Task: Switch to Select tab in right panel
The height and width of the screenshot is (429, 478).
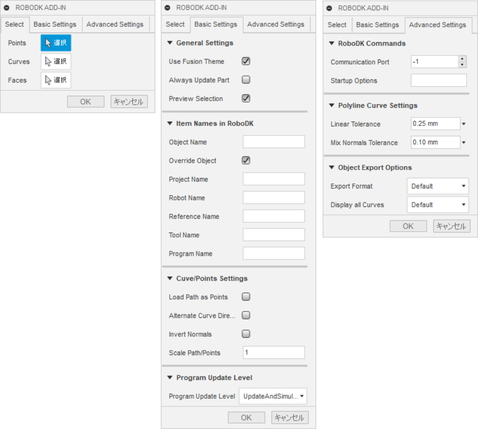Action: [x=337, y=25]
